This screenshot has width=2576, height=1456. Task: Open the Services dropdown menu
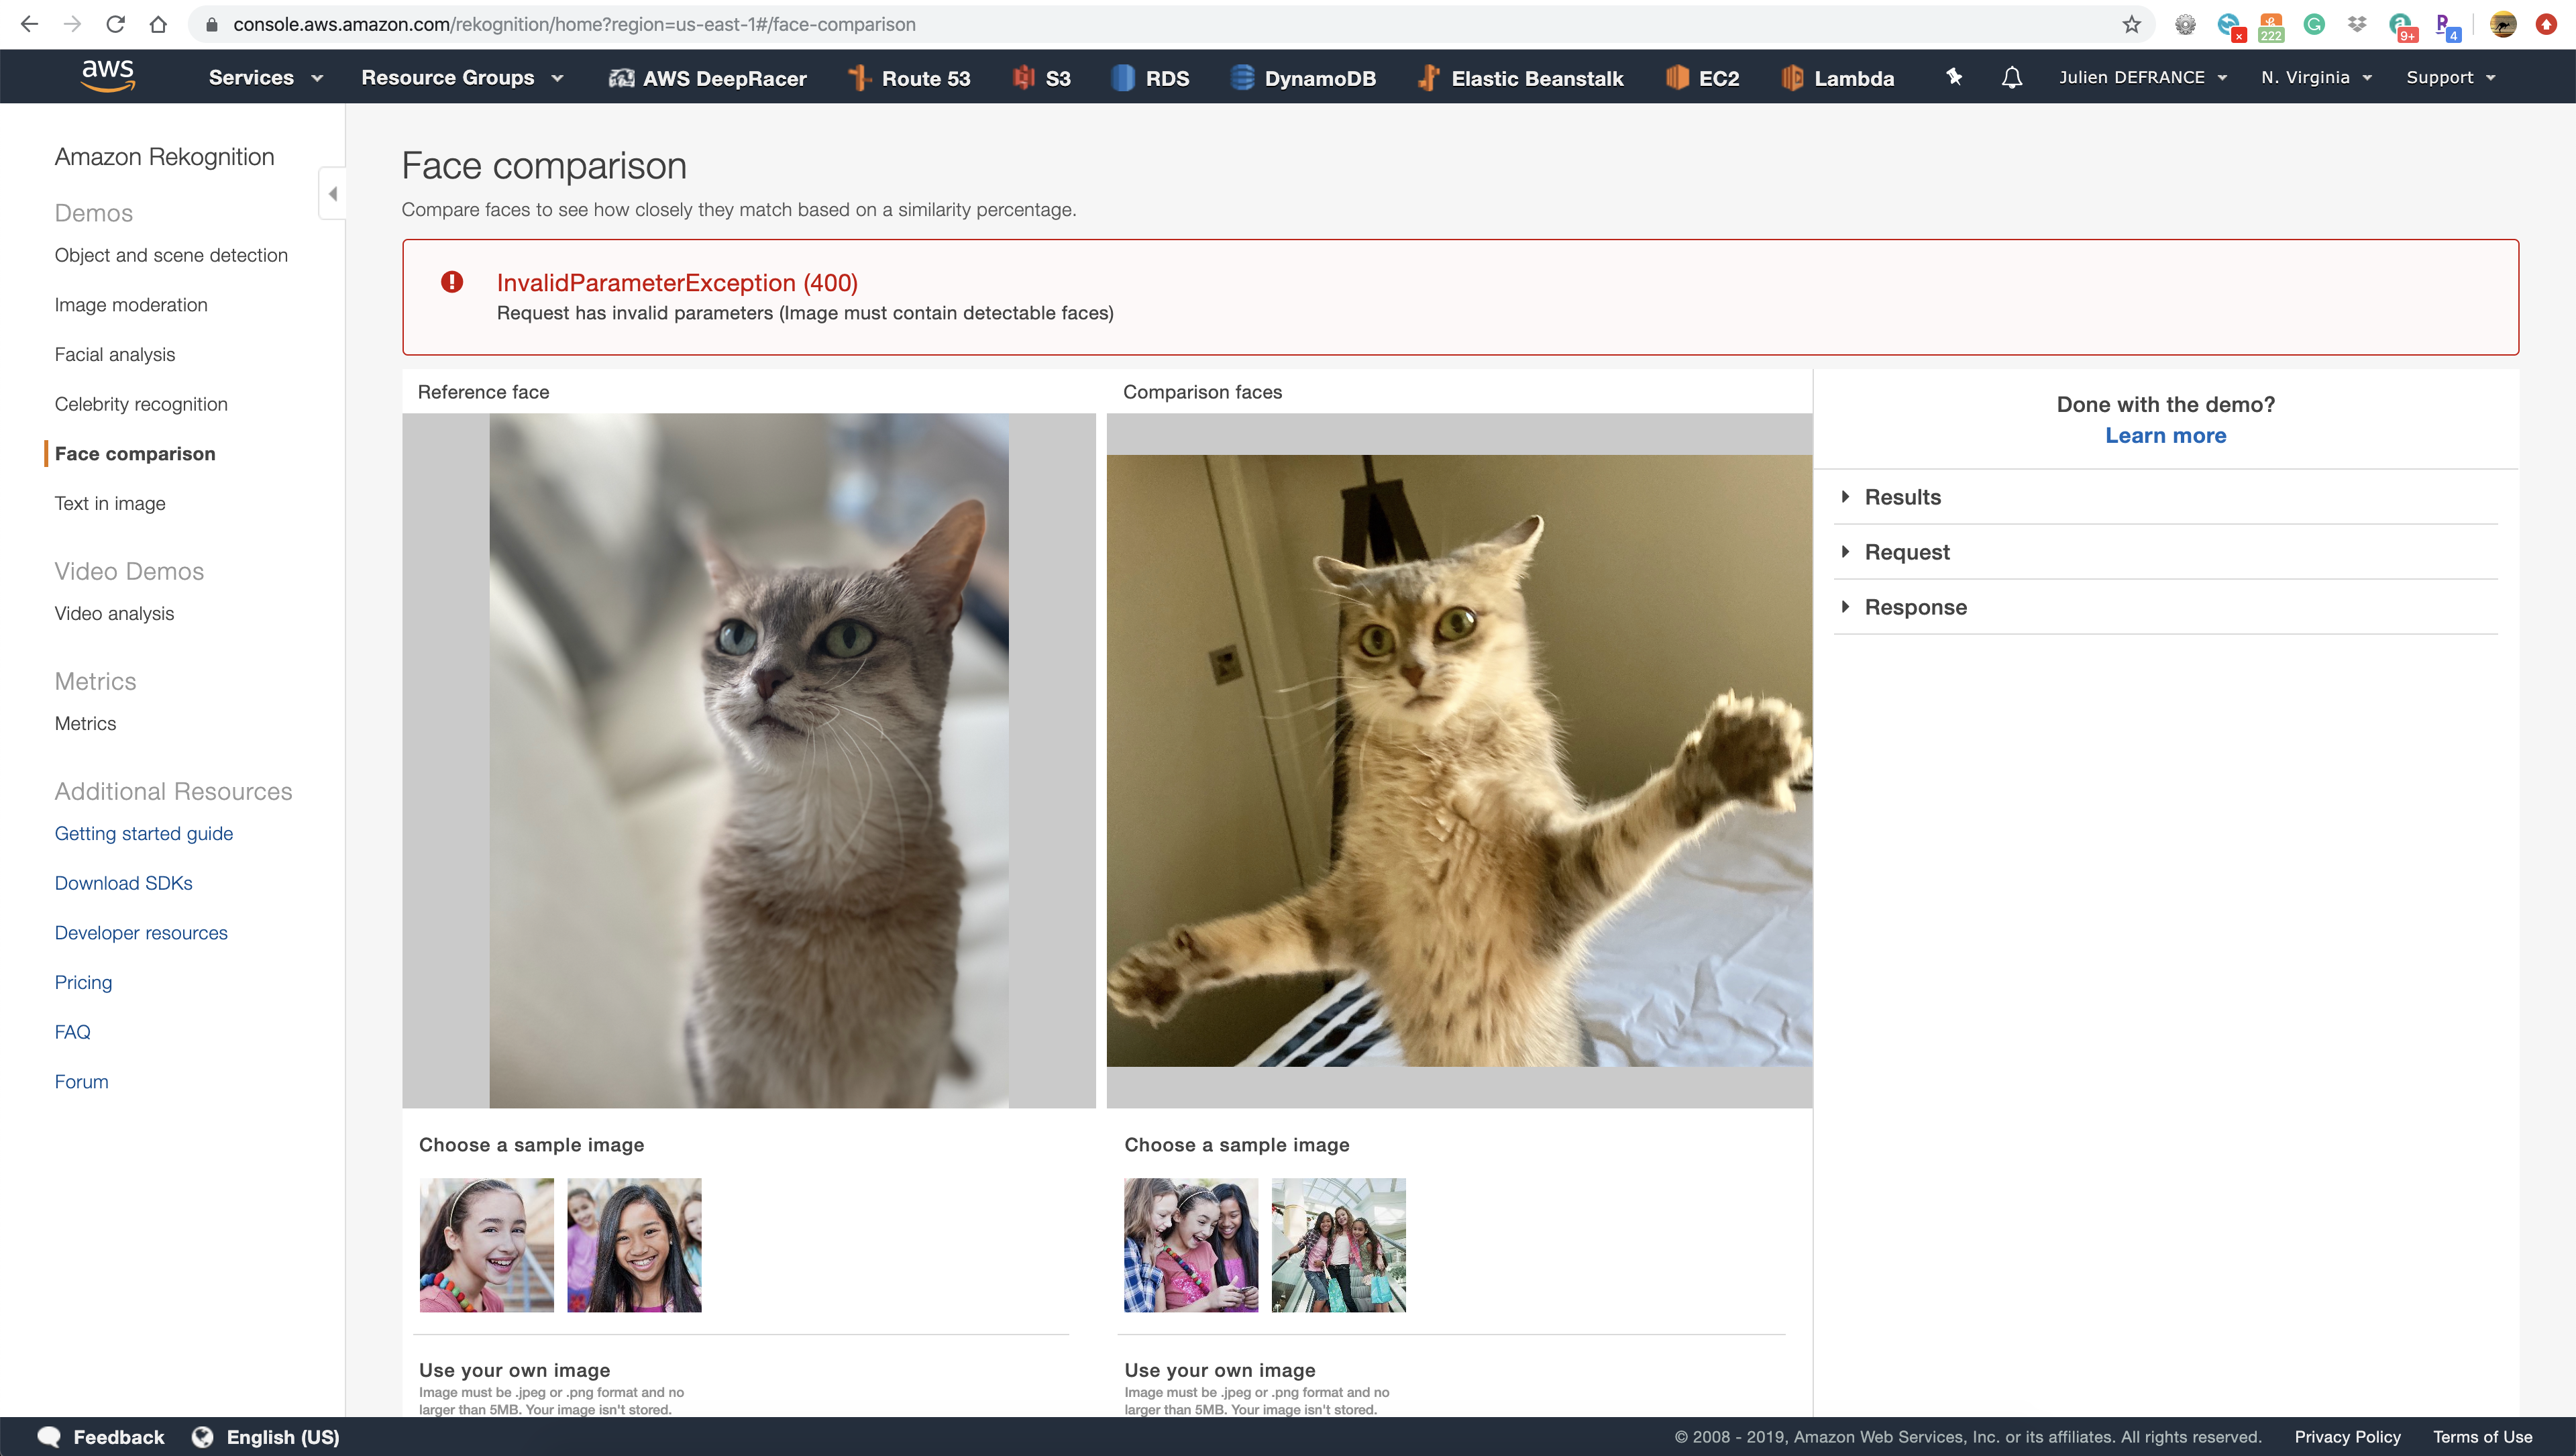265,78
